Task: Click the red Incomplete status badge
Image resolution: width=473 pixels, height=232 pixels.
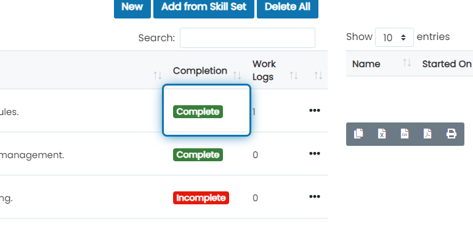Action: (201, 198)
